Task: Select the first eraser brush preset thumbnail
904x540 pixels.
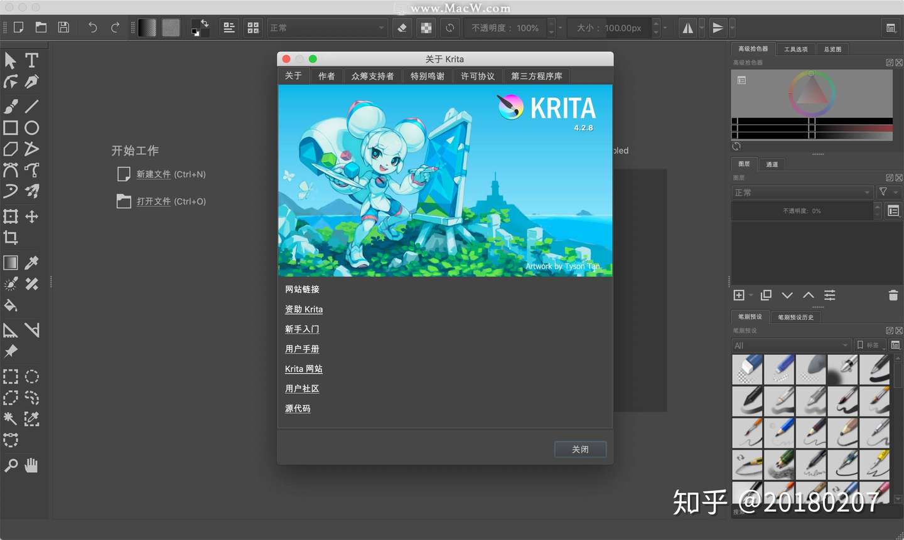Action: coord(748,369)
